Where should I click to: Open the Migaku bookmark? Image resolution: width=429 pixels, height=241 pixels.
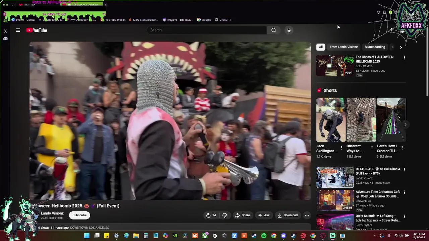point(178,20)
